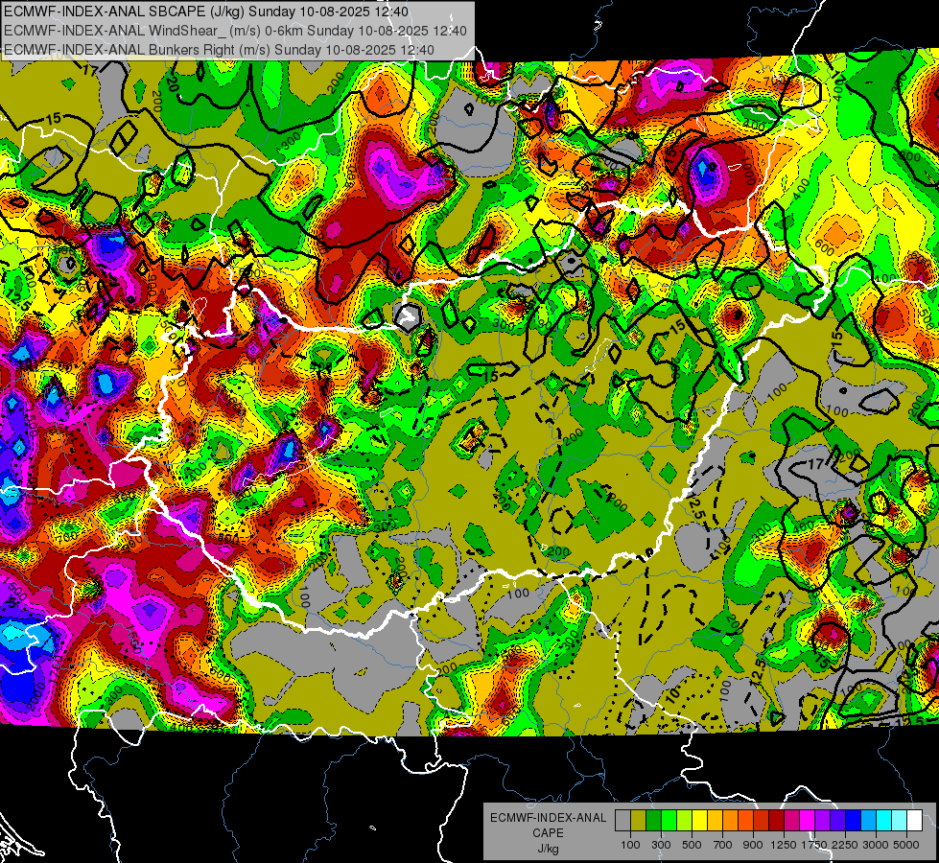Click the 300 value on the legend scale

pos(661,845)
